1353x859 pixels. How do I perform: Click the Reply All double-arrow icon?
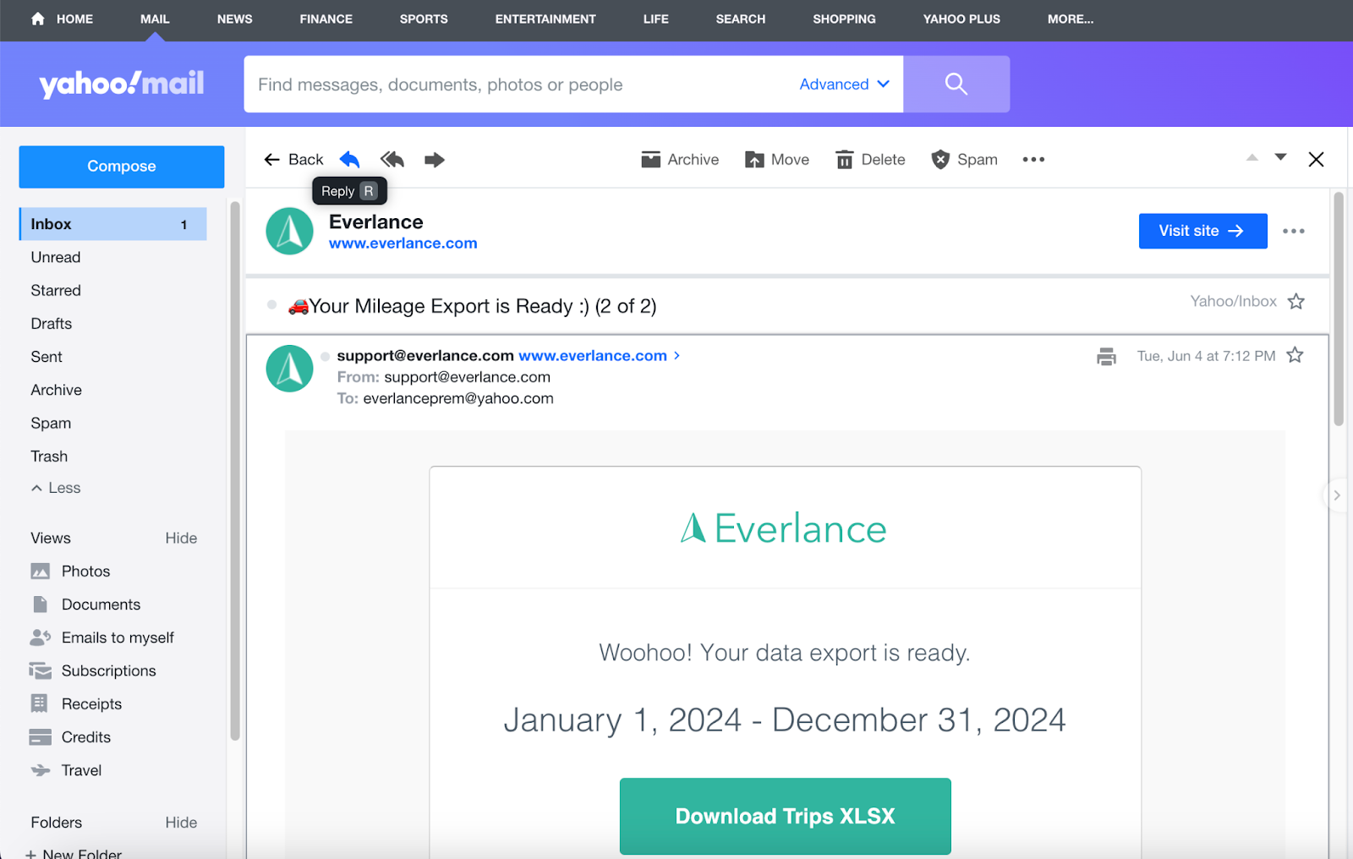pos(392,160)
